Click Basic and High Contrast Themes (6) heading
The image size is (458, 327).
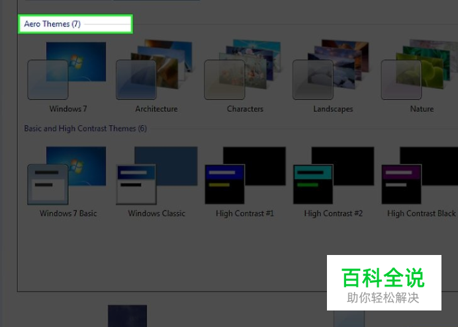(x=85, y=129)
